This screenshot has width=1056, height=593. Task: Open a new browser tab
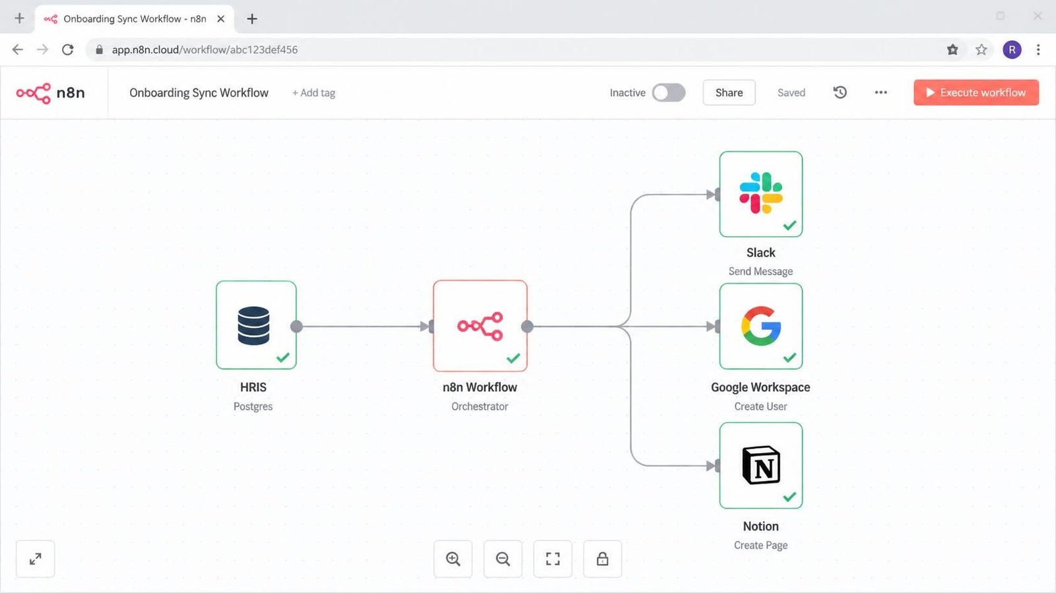click(252, 18)
